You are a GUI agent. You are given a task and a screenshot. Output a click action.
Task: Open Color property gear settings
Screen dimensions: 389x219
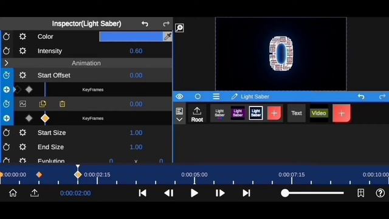tap(22, 36)
